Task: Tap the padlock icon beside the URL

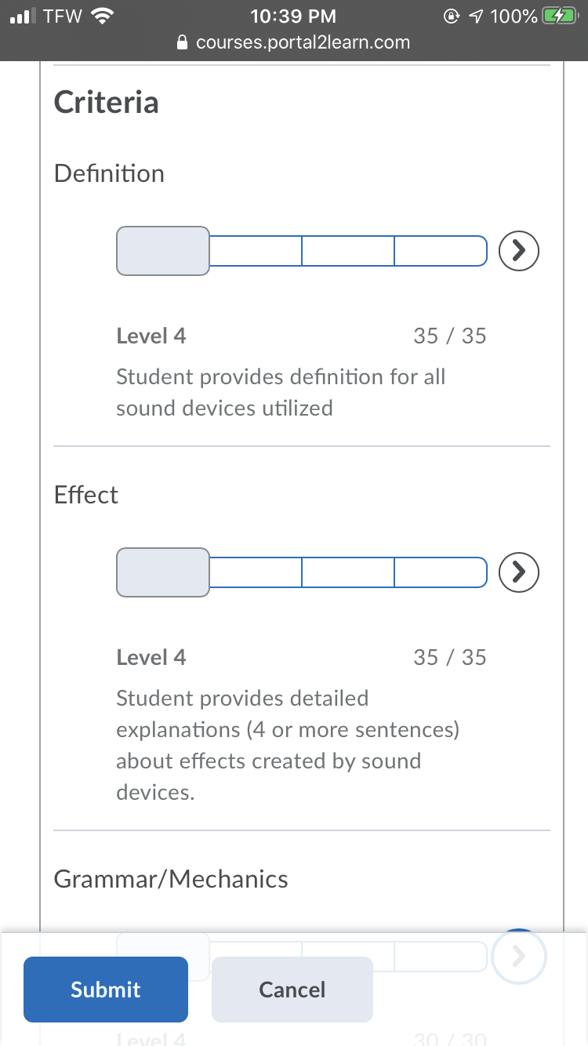Action: tap(183, 42)
